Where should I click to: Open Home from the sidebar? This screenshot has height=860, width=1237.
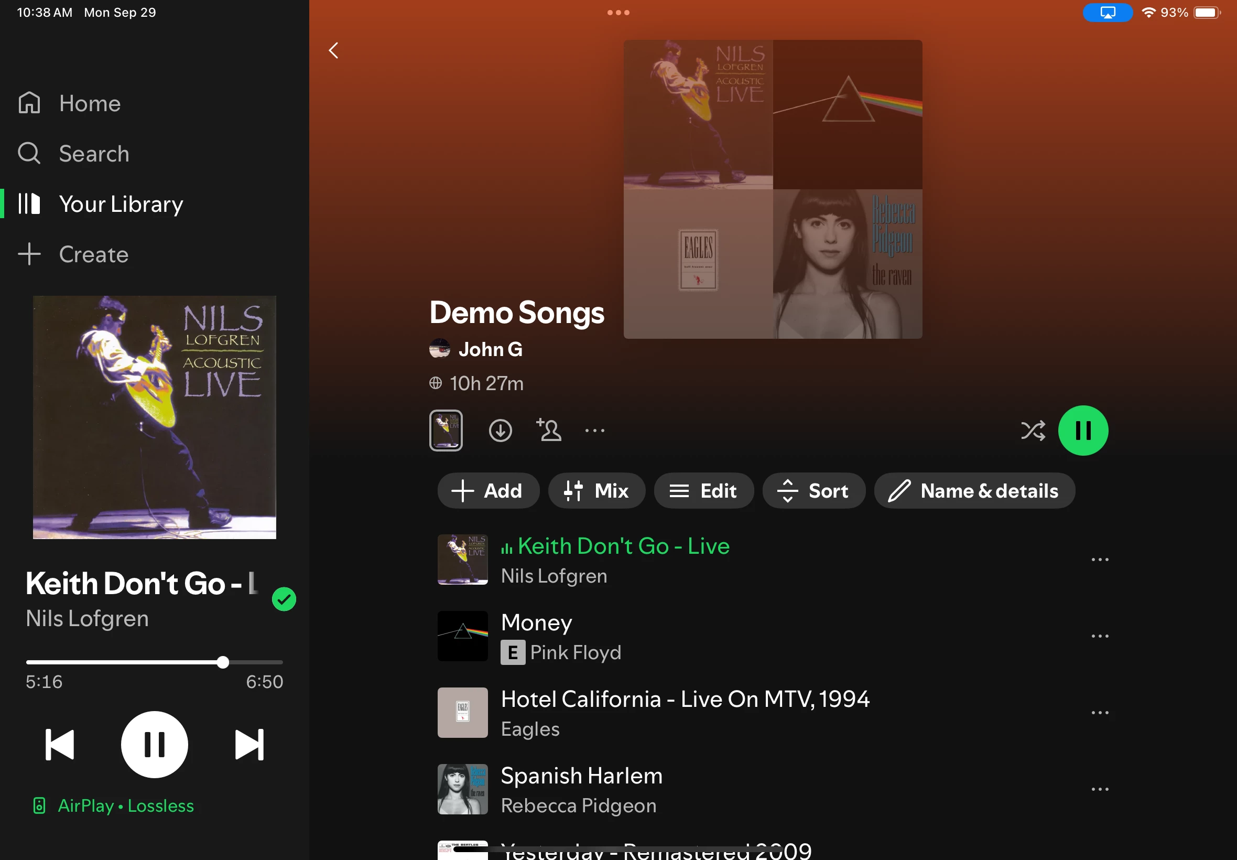tap(90, 103)
